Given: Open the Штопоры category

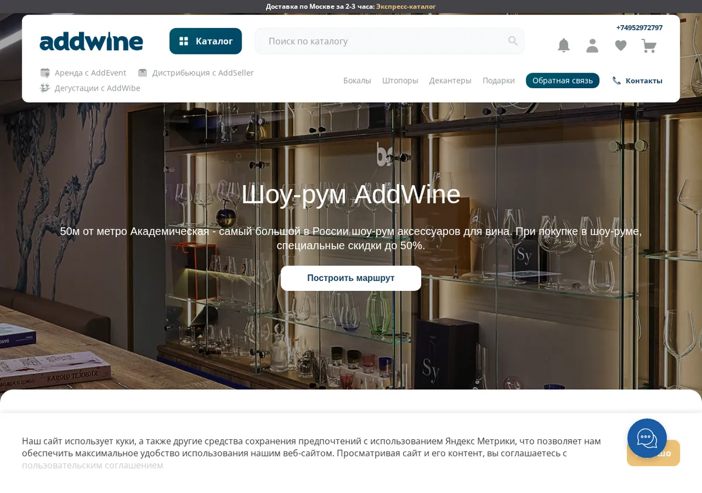Looking at the screenshot, I should coord(400,81).
